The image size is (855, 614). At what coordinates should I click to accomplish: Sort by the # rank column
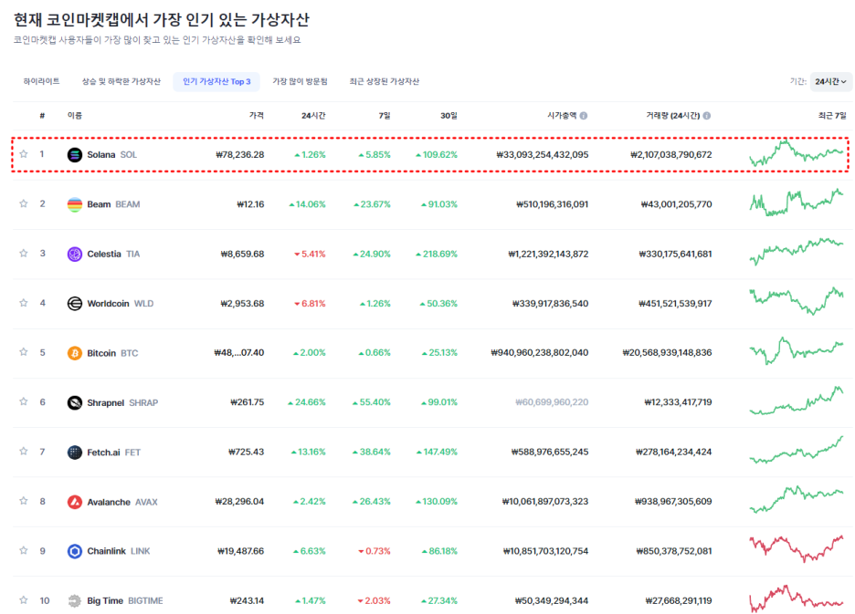point(42,116)
